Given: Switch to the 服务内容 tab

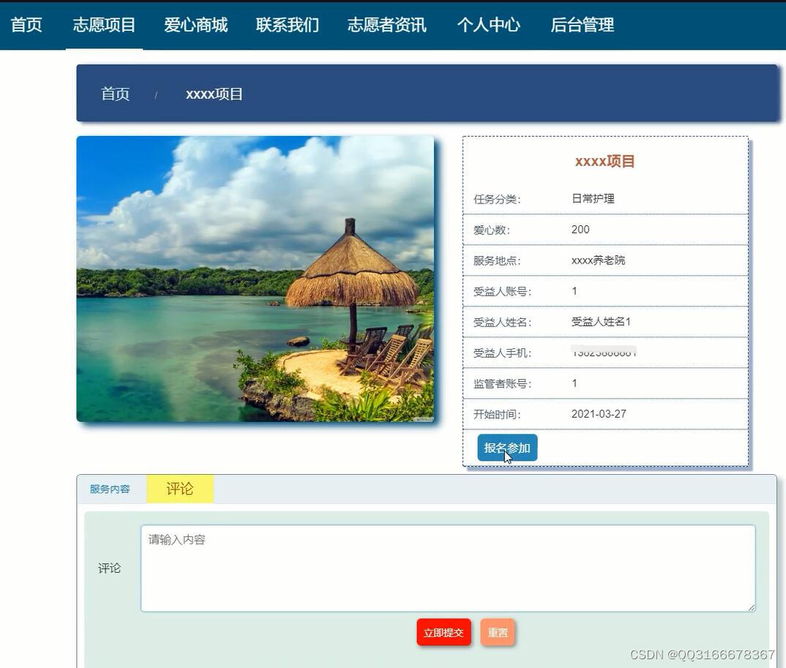Looking at the screenshot, I should [108, 488].
